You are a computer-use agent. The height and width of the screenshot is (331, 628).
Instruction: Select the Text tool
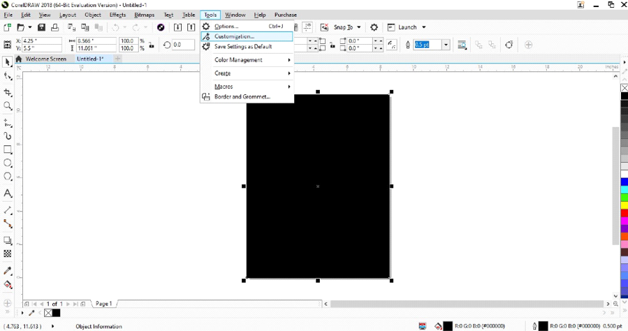point(7,193)
